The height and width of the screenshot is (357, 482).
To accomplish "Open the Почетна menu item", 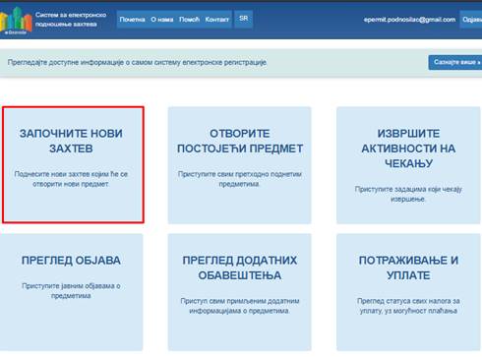I will pos(132,20).
